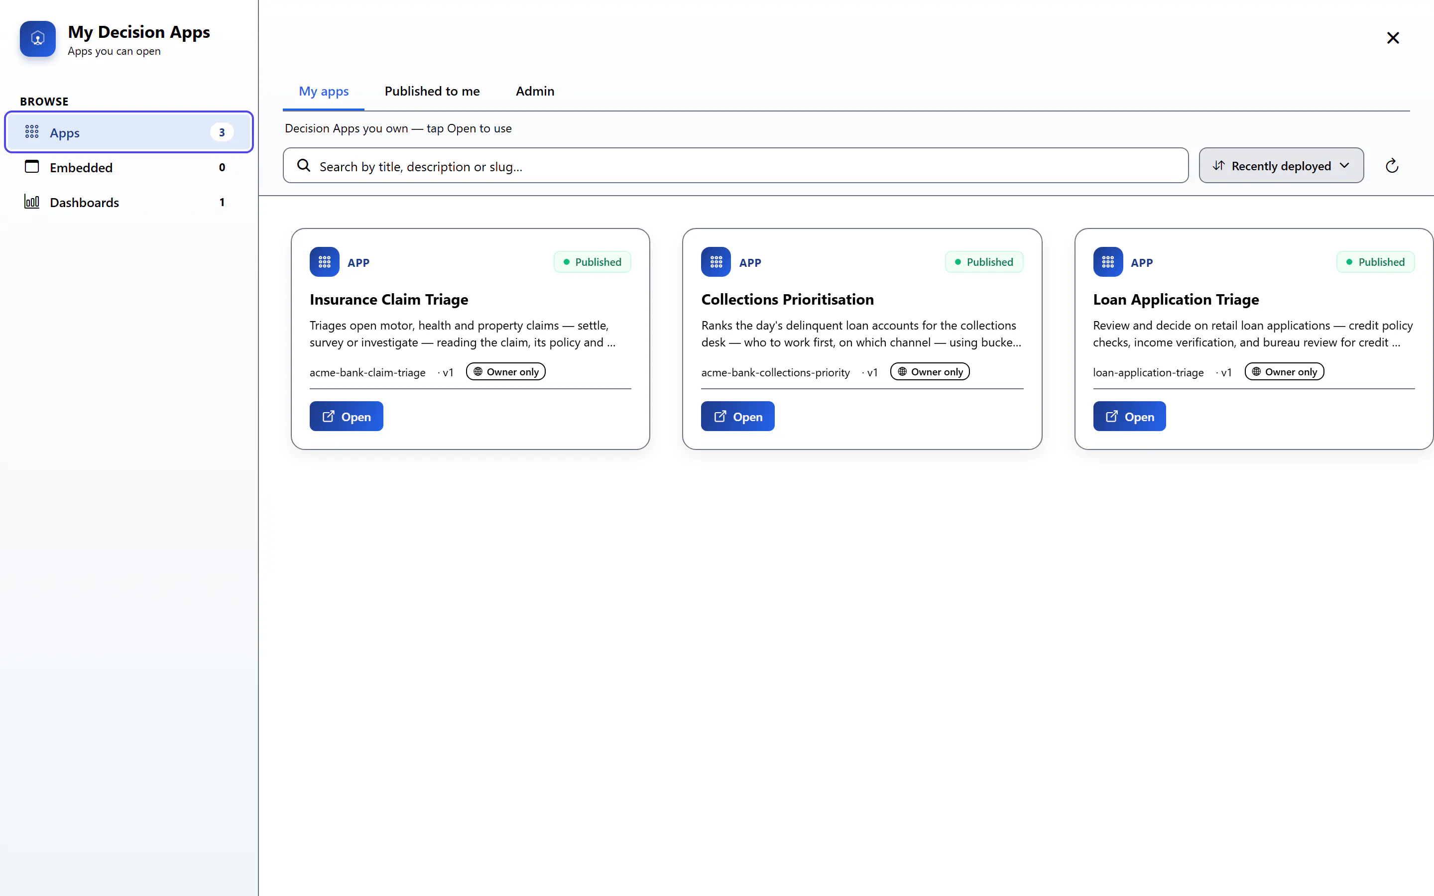Focus the search by title field
Viewport: 1434px width, 896px height.
point(735,166)
